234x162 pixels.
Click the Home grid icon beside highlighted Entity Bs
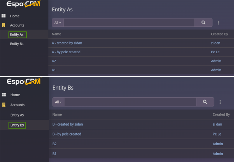point(4,95)
